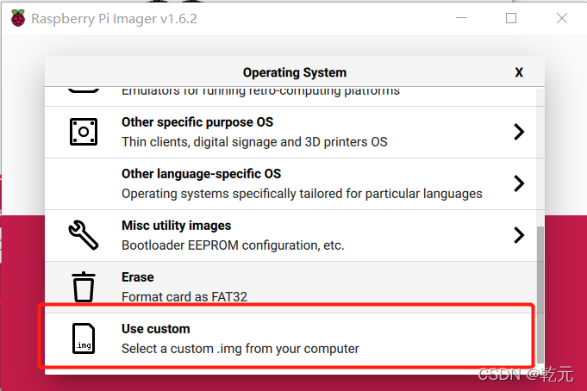Close the Operating System dialog with X
Viewport: 587px width, 391px height.
pyautogui.click(x=519, y=72)
